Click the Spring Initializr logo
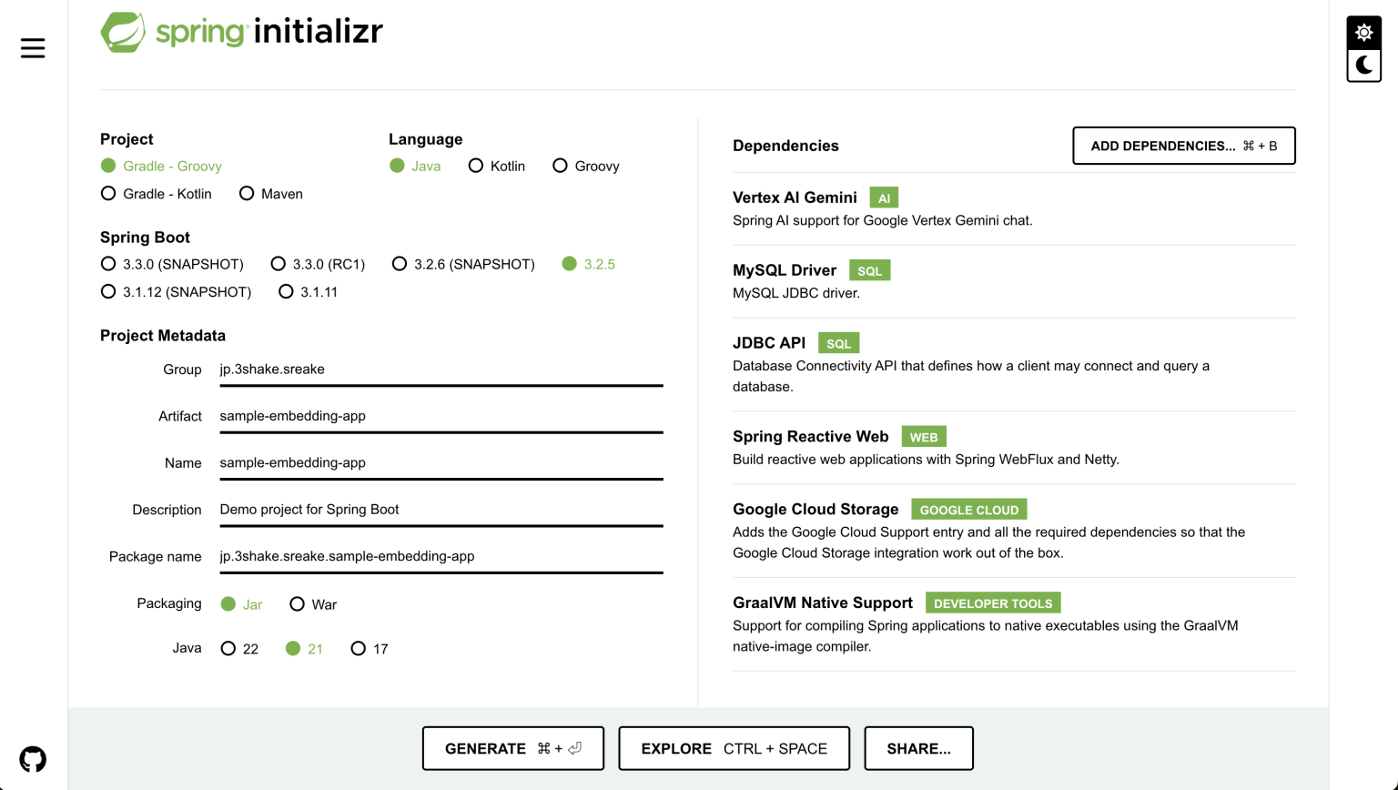 coord(241,30)
